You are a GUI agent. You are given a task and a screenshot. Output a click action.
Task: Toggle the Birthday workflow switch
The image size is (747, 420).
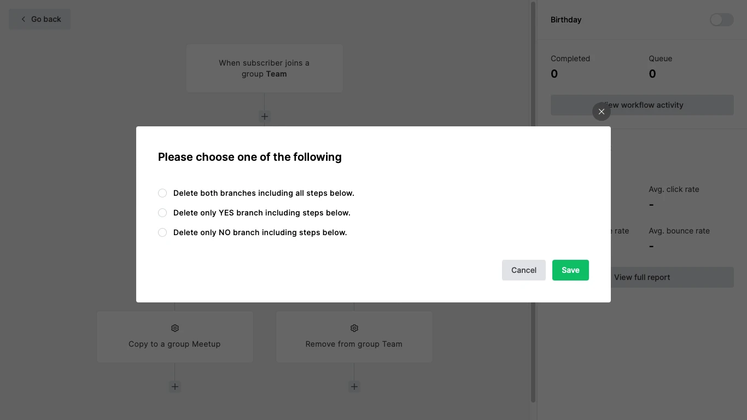(721, 20)
